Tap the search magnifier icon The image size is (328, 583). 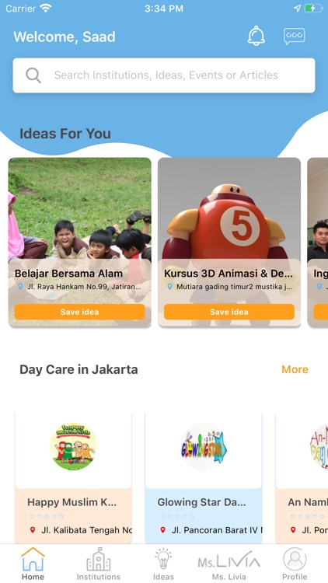click(33, 75)
